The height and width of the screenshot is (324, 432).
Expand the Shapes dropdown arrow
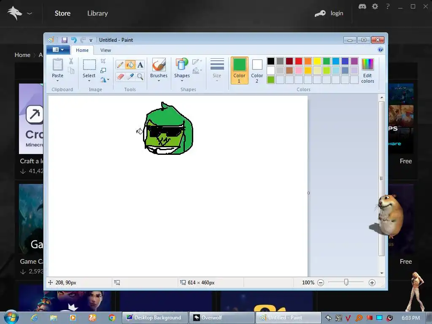click(182, 81)
